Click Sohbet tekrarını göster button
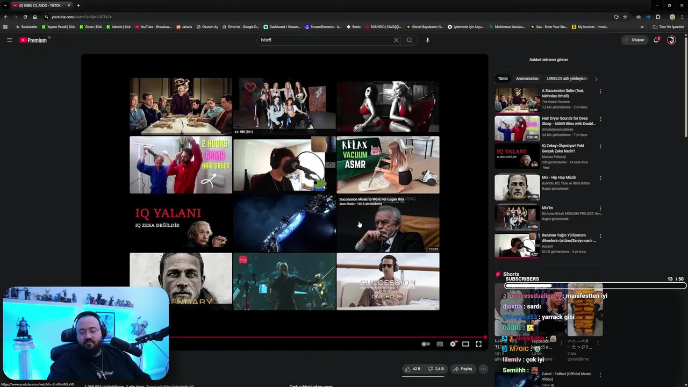 click(548, 60)
